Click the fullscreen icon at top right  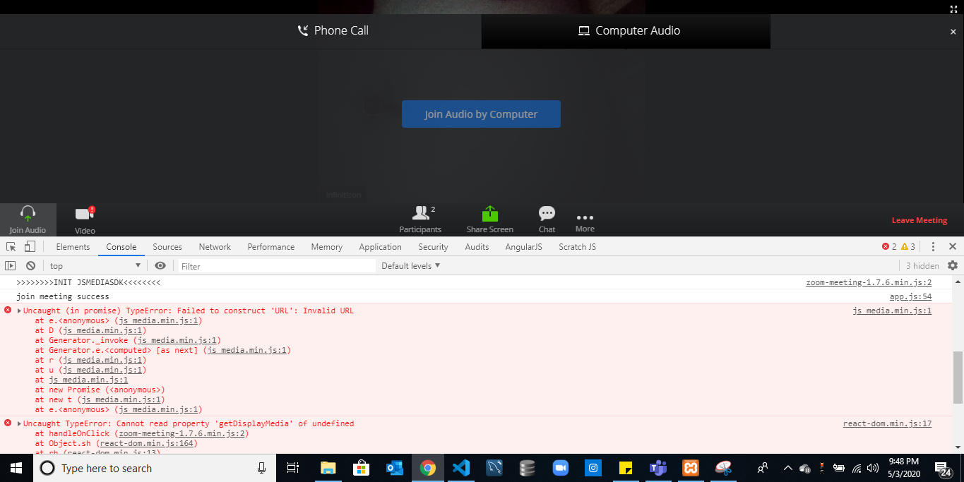953,8
